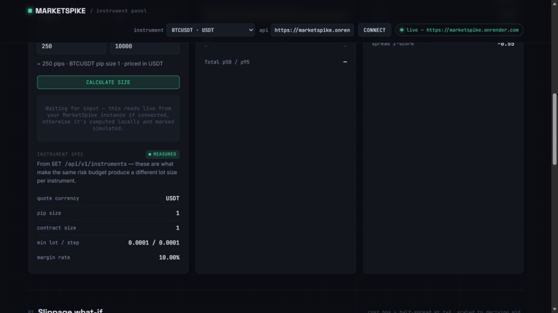Click the scrollbar up arrow
This screenshot has width=558, height=313.
coord(555,3)
